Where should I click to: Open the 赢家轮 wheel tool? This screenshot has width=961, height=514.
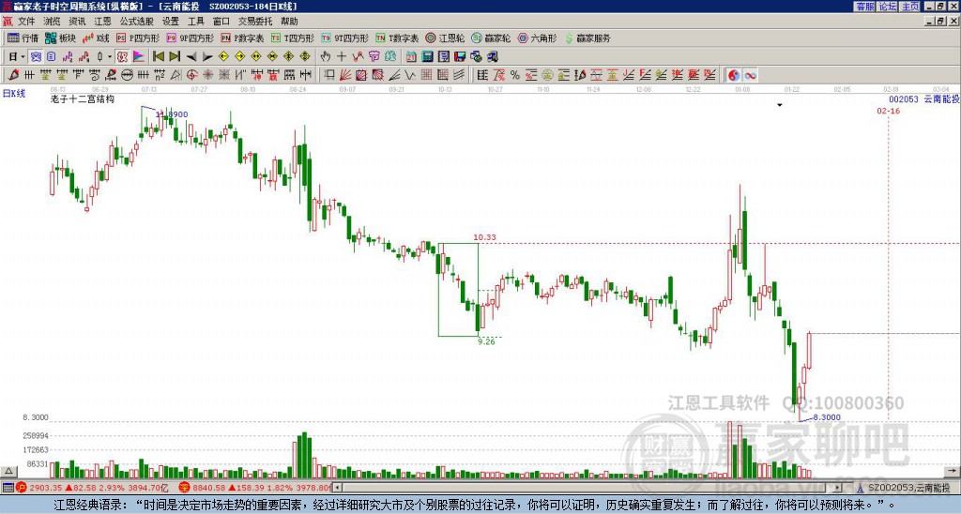click(x=491, y=38)
